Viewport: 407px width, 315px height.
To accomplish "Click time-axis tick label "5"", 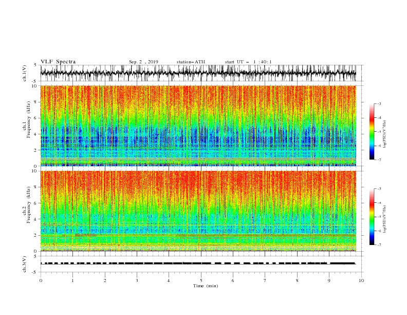I will [201, 281].
